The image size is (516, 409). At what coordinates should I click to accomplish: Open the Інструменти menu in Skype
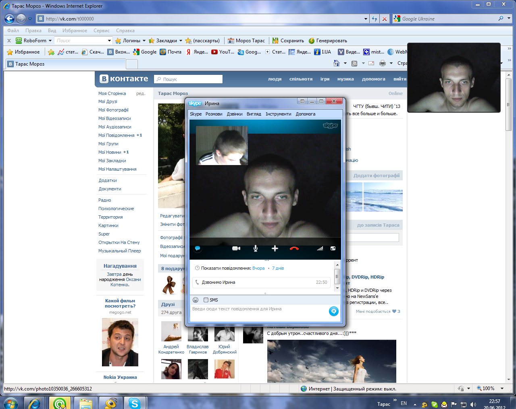click(x=278, y=114)
